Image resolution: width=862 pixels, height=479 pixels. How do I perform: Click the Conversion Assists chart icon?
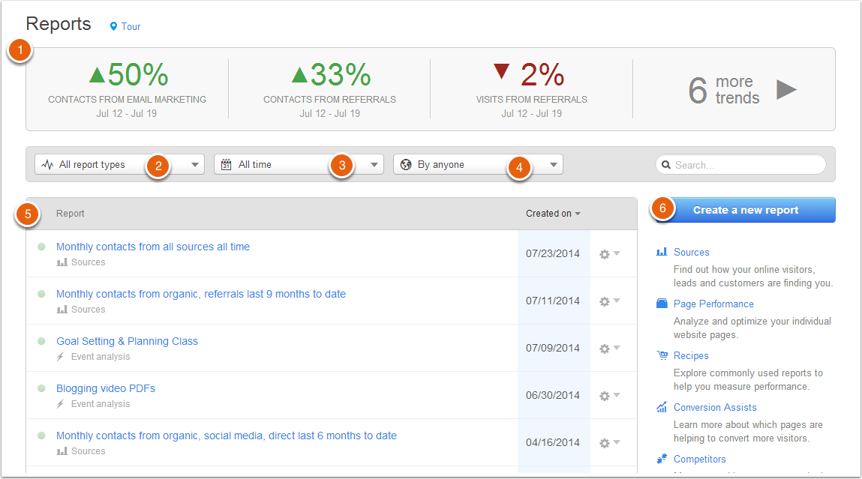click(662, 408)
